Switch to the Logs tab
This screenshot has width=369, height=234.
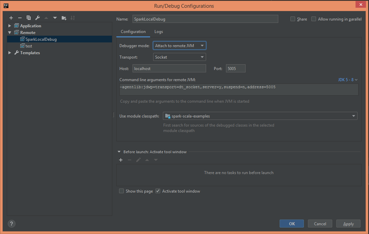point(159,32)
